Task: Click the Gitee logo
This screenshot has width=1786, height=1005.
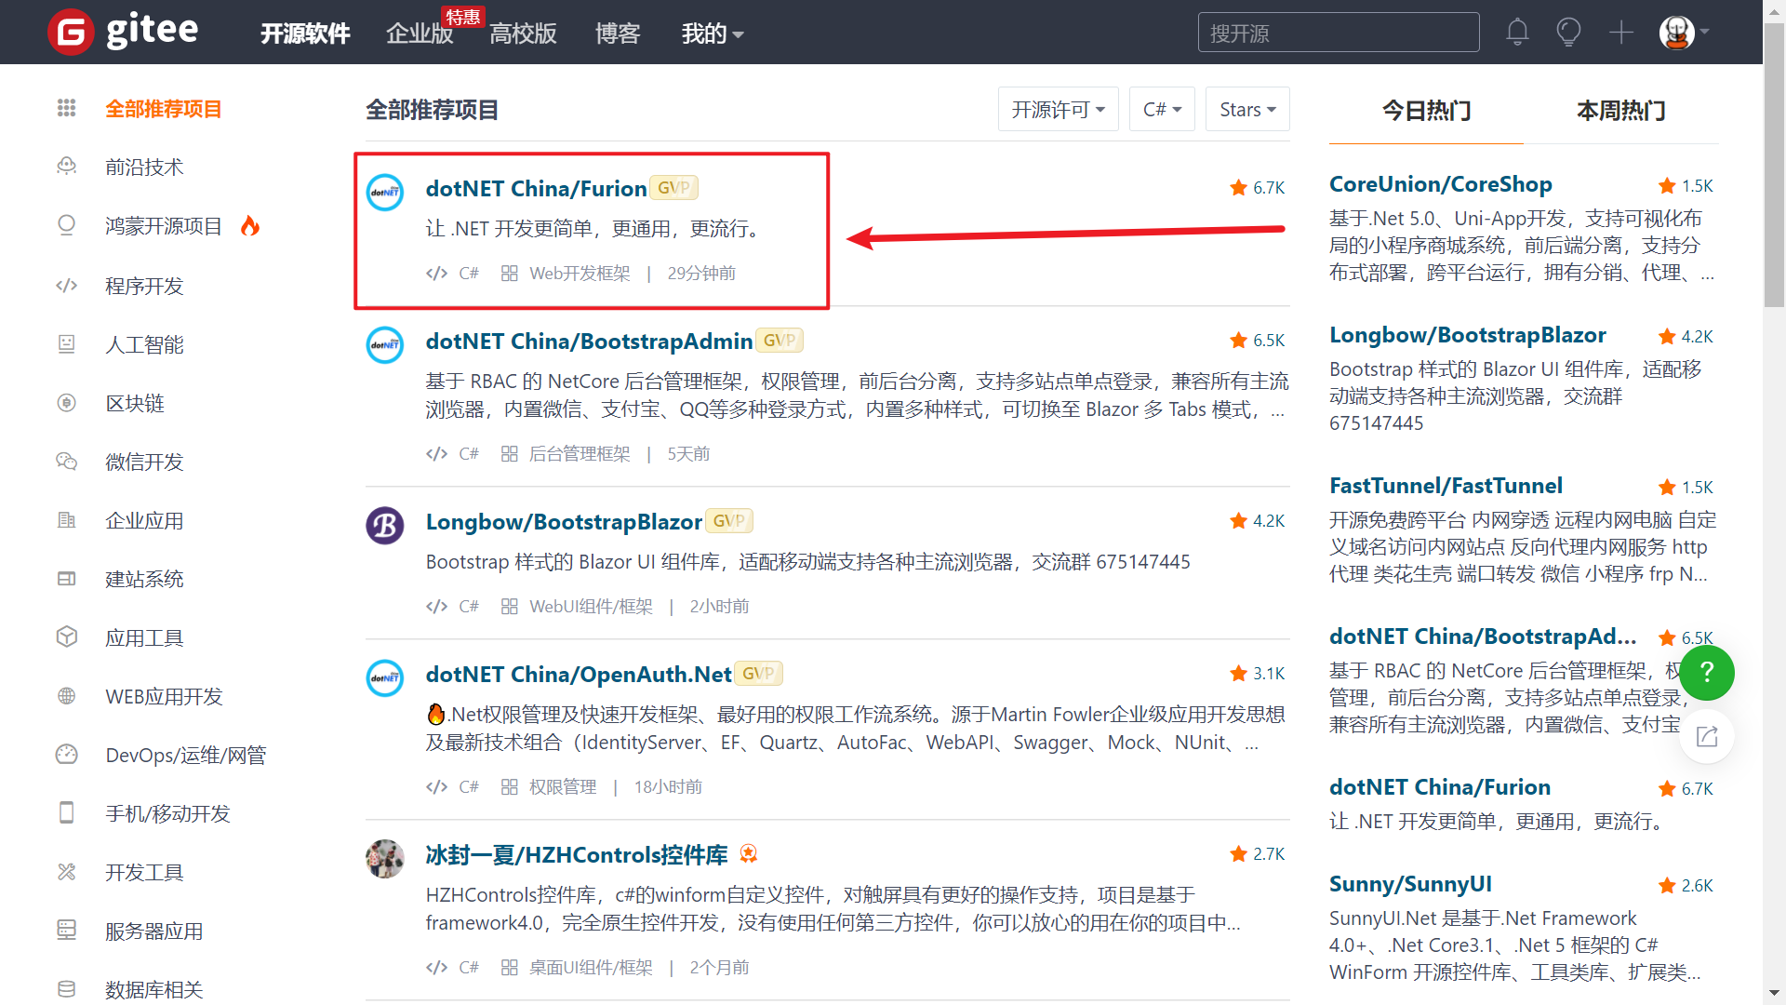Action: tap(123, 32)
